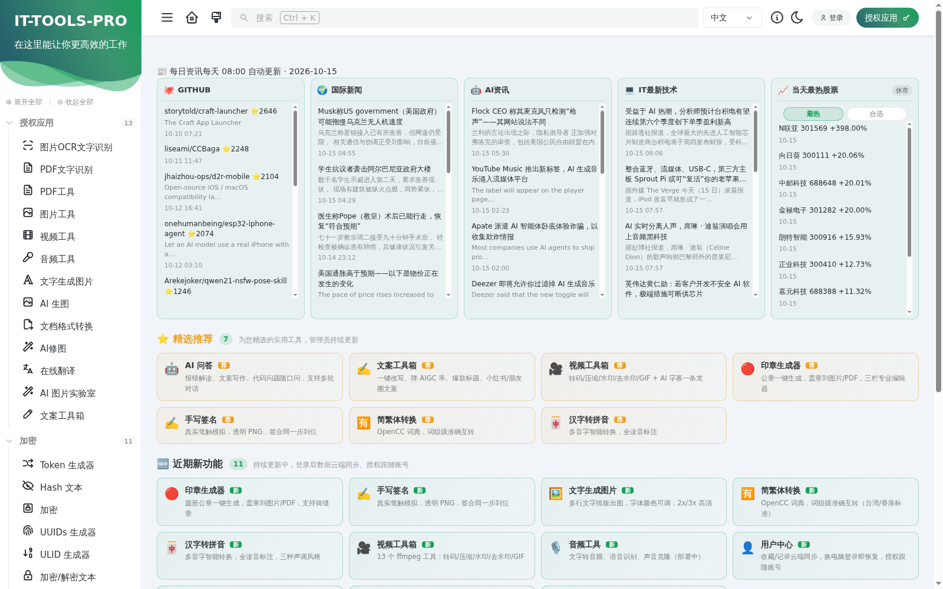Collapse the 加密 sidebar group
Viewport: 943px width, 589px height.
point(71,441)
